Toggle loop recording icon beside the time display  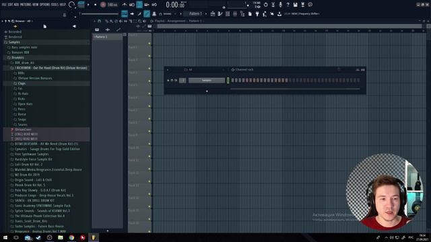click(x=154, y=5)
